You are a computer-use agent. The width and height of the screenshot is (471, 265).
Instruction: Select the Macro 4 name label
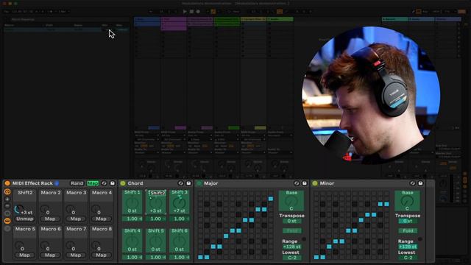coord(102,193)
